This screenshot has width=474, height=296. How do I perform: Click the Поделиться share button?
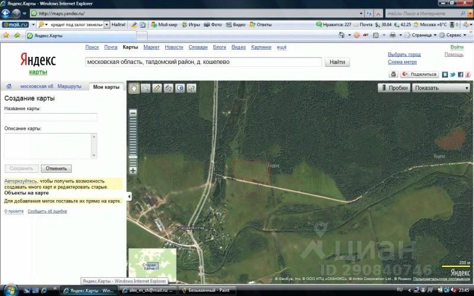tap(419, 74)
